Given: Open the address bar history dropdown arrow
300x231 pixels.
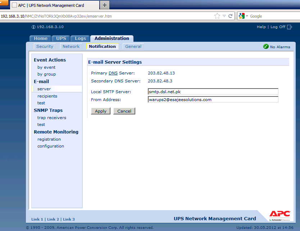Looking at the screenshot, I should (x=224, y=16).
